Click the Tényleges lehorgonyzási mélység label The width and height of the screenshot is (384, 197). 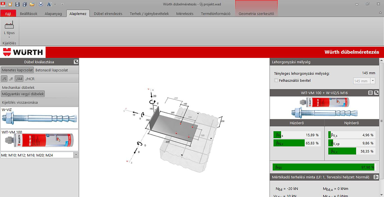[302, 73]
